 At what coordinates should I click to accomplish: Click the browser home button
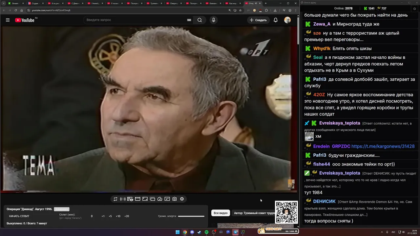(22, 10)
